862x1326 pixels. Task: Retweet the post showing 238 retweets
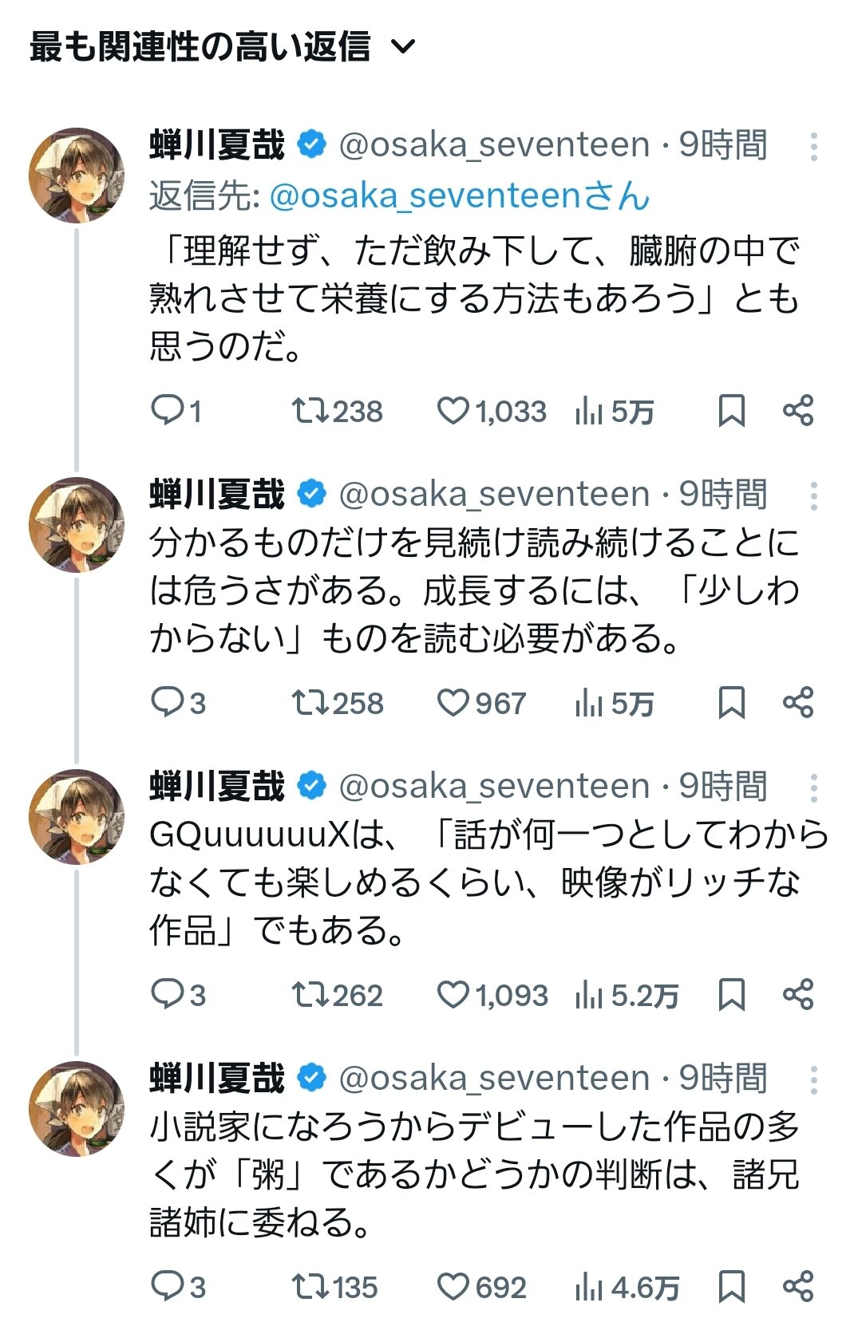308,411
